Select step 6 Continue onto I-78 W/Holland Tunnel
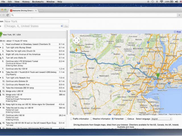This screenshot has width=182, height=136. 33,63
